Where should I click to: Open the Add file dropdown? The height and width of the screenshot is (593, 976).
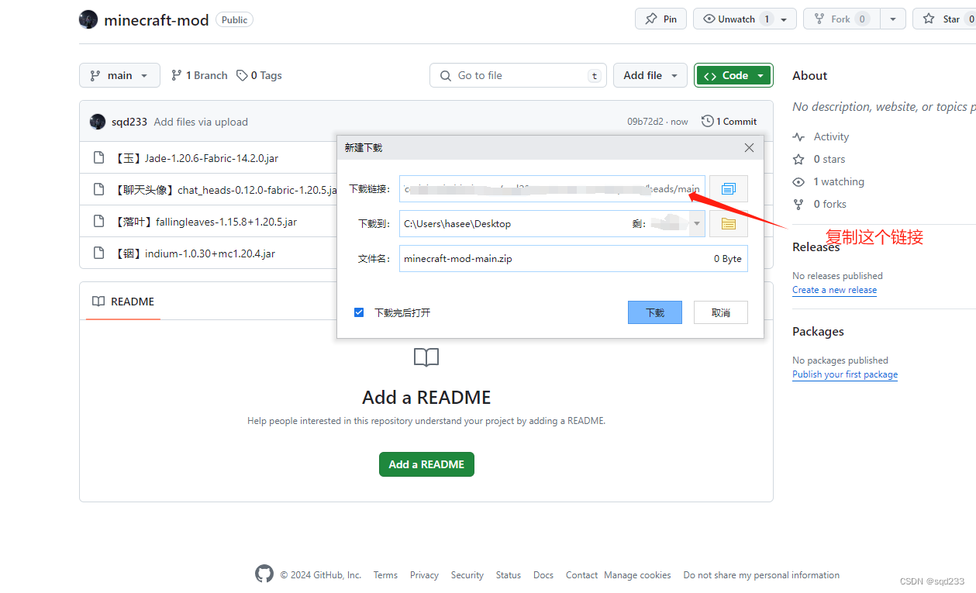(x=650, y=75)
